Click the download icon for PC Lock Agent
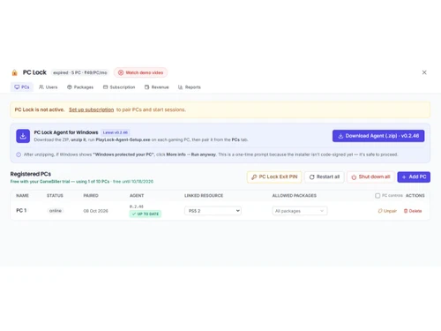The image size is (441, 331). pyautogui.click(x=23, y=136)
